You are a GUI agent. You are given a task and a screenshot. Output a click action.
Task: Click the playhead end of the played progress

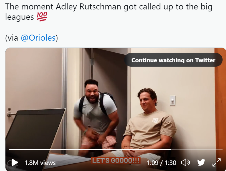coord(171,149)
